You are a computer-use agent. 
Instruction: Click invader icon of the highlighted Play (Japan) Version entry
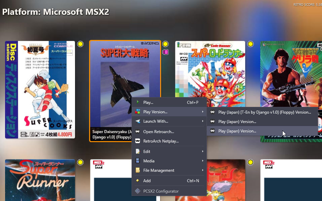[x=213, y=131]
